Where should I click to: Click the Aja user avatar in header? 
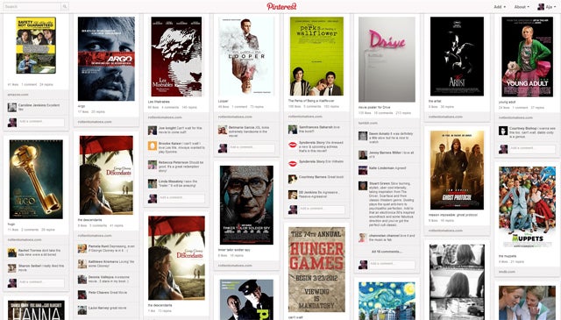pyautogui.click(x=541, y=7)
